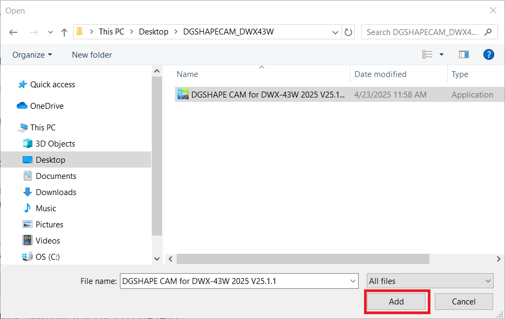Click the navigation pane scroll up arrow
Screen dimensions: 505x319
157,71
